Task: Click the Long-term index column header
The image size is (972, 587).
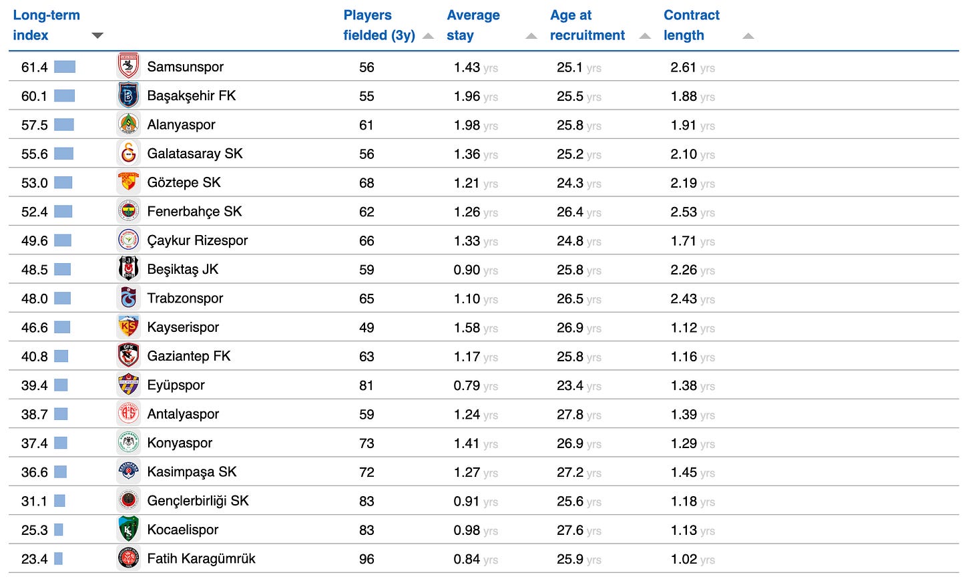Action: (x=46, y=25)
